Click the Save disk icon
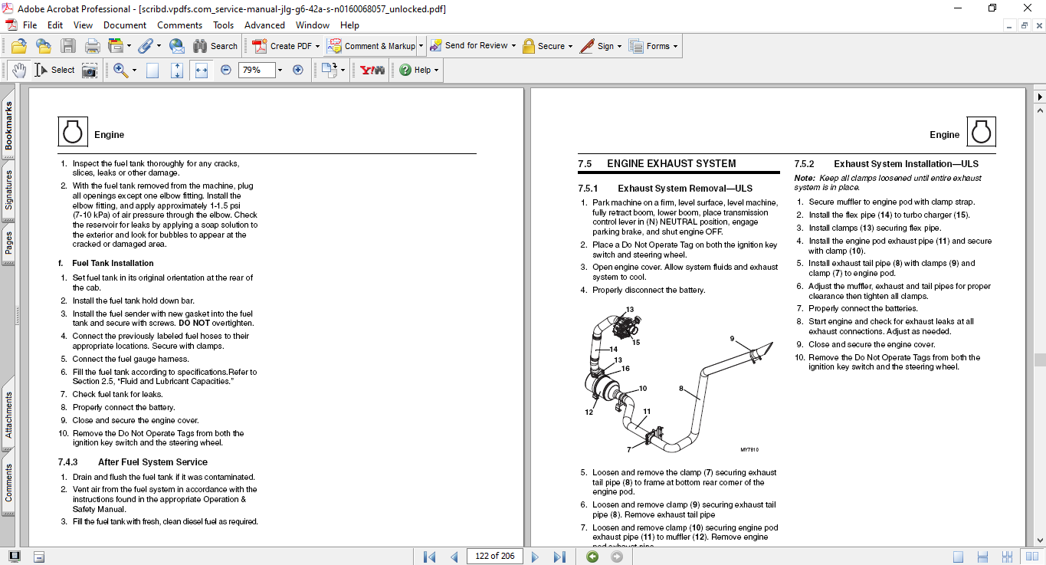The height and width of the screenshot is (565, 1046). coord(68,46)
